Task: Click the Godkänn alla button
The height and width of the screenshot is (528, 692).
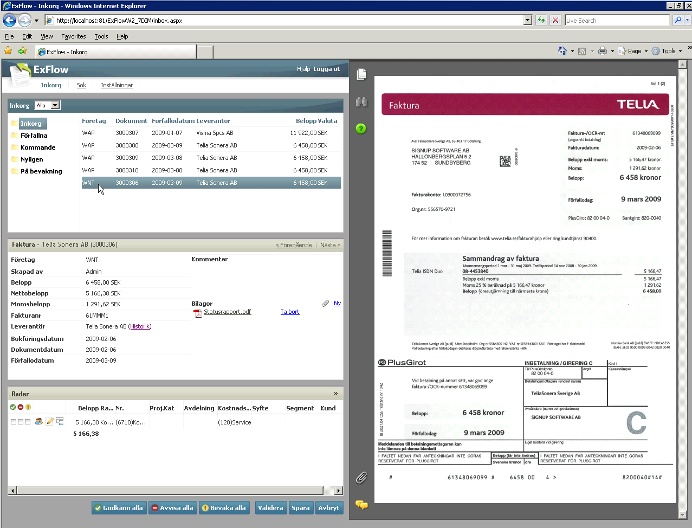Action: [119, 508]
